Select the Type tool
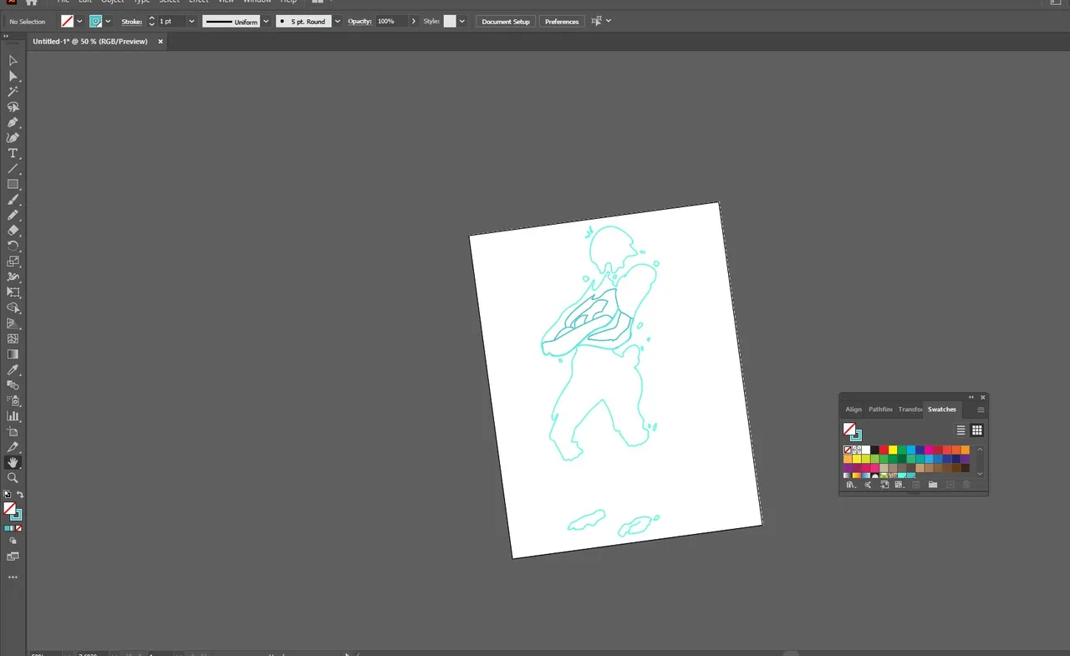 click(13, 154)
